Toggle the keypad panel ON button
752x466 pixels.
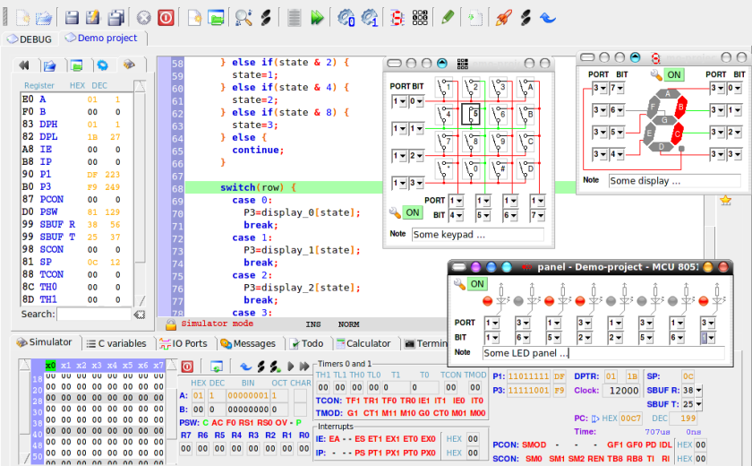[412, 213]
